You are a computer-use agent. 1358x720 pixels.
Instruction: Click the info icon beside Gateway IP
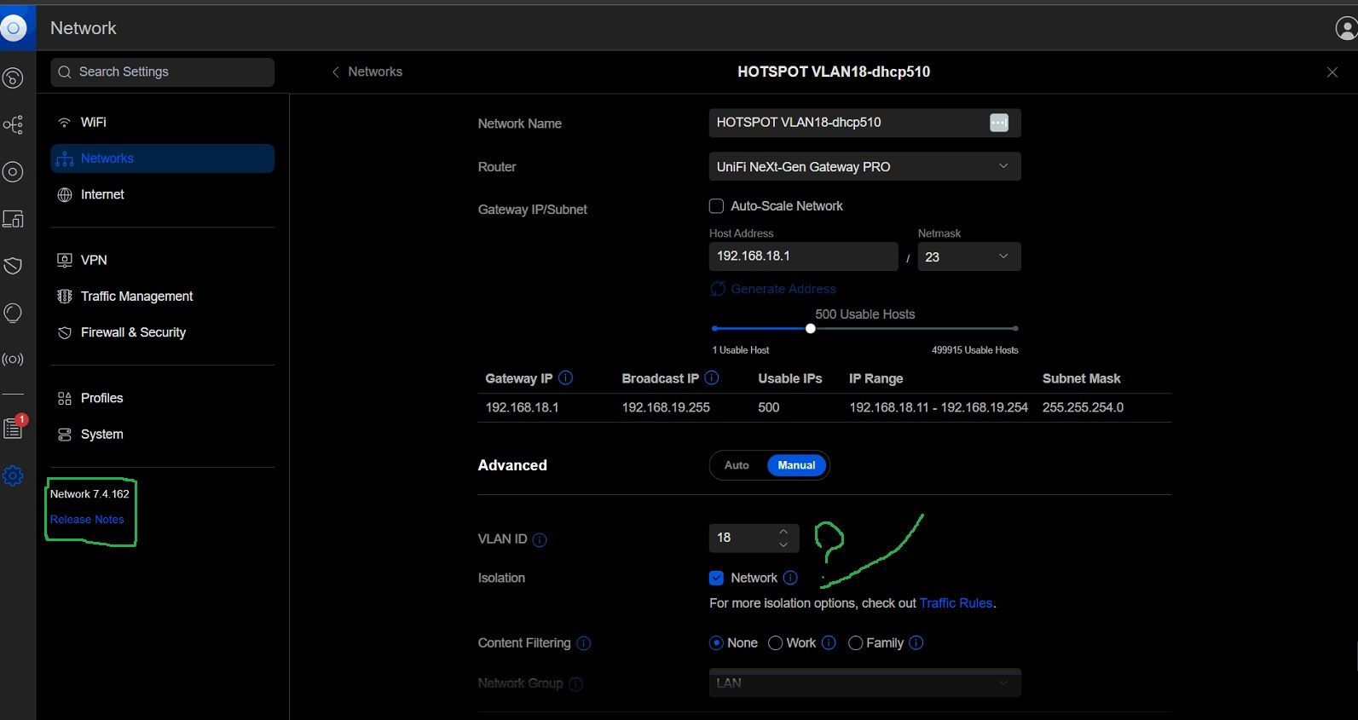(565, 377)
